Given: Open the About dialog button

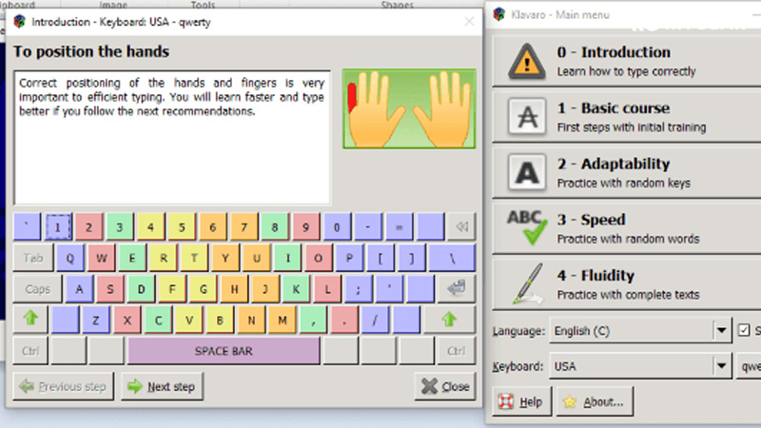Looking at the screenshot, I should point(595,402).
